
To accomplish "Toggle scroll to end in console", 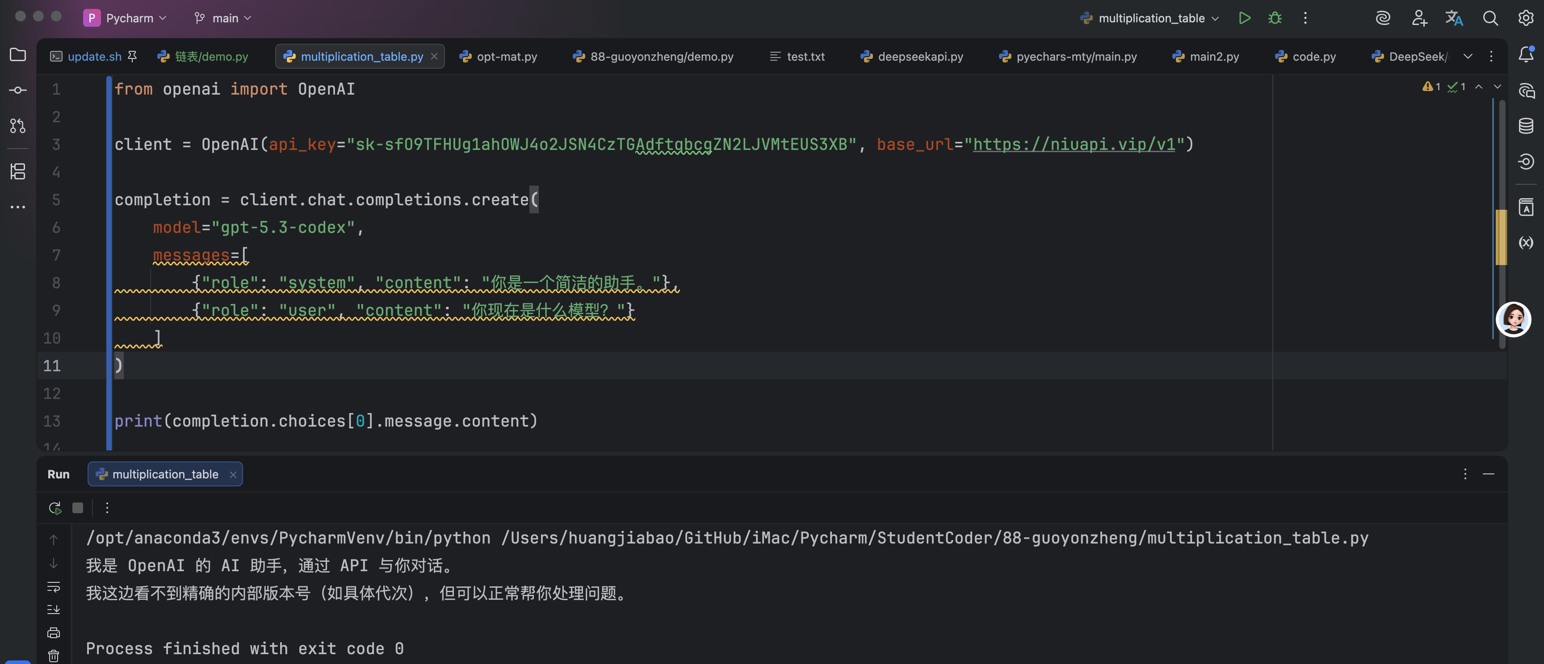I will (53, 610).
